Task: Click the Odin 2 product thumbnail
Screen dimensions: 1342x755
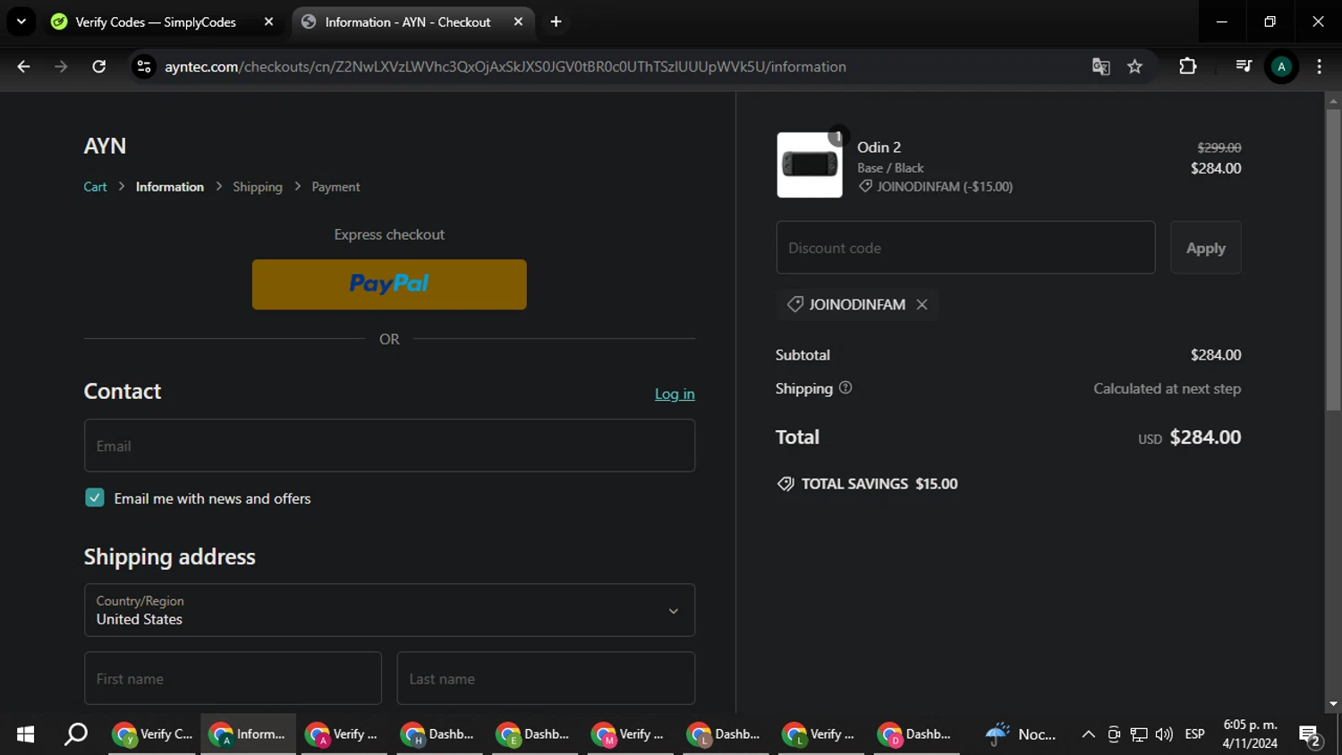Action: 810,165
